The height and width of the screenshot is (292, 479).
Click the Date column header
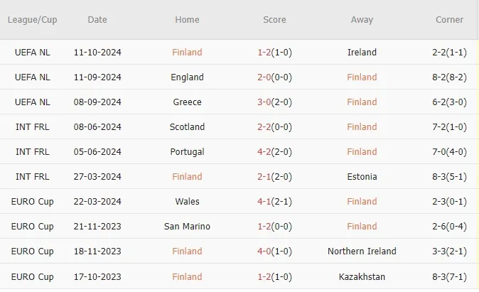pyautogui.click(x=97, y=20)
